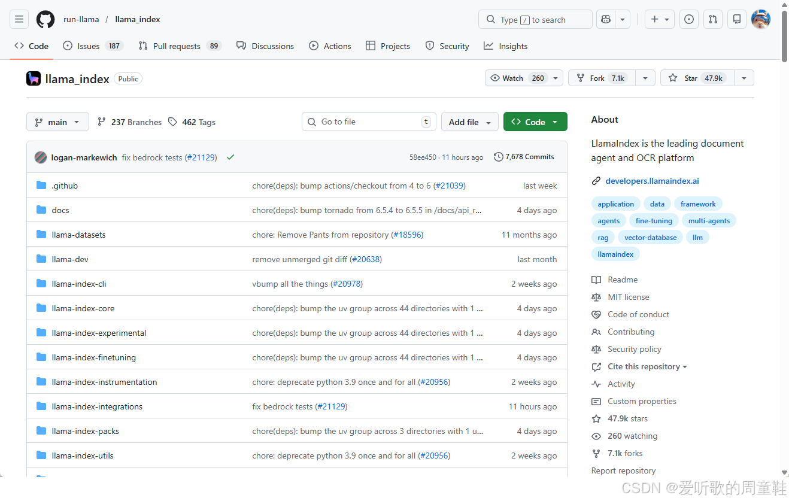
Task: Star the llama_index repository
Action: (x=697, y=78)
